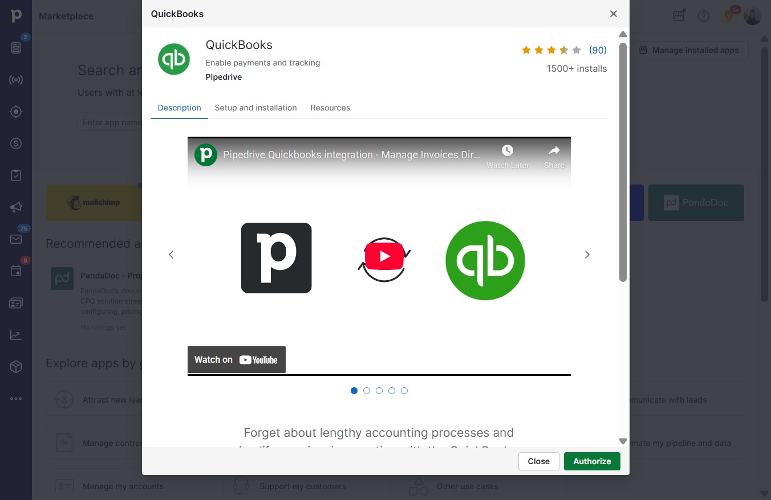Viewport: 771px width, 500px height.
Task: Open the Campaigns megaphone sidebar icon
Action: (16, 207)
